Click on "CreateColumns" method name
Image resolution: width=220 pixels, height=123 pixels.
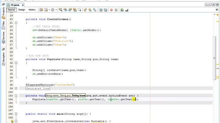click(x=57, y=19)
